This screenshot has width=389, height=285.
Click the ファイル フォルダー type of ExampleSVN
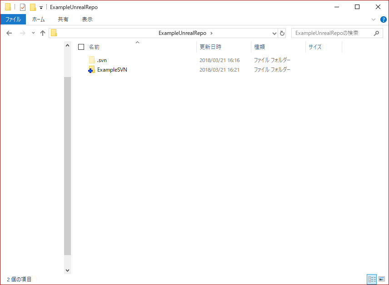click(272, 70)
